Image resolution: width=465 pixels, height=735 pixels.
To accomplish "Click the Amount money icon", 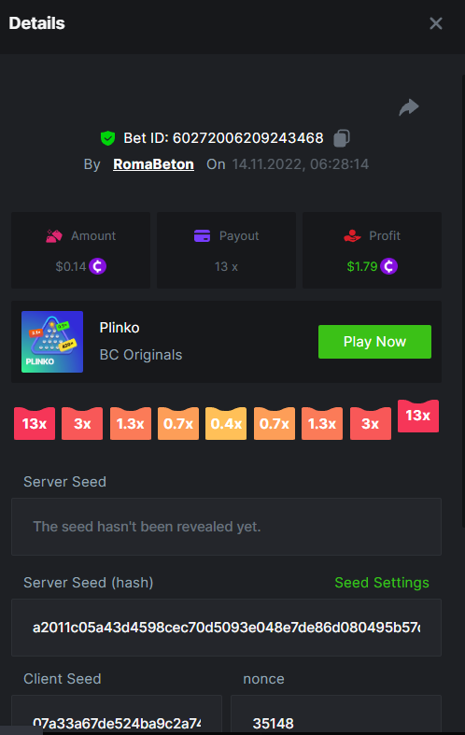I will pos(54,235).
